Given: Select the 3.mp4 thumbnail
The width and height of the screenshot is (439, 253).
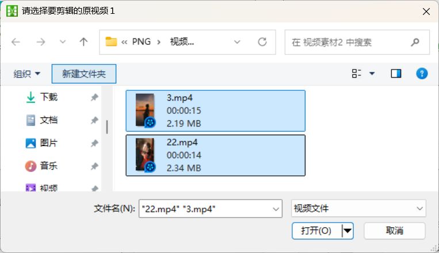Looking at the screenshot, I should point(146,110).
